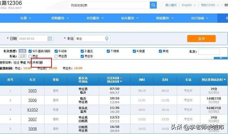
Task: Click the 序号 column header
Action: pos(10,80)
